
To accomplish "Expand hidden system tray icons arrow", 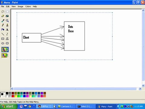I will [x=118, y=106].
